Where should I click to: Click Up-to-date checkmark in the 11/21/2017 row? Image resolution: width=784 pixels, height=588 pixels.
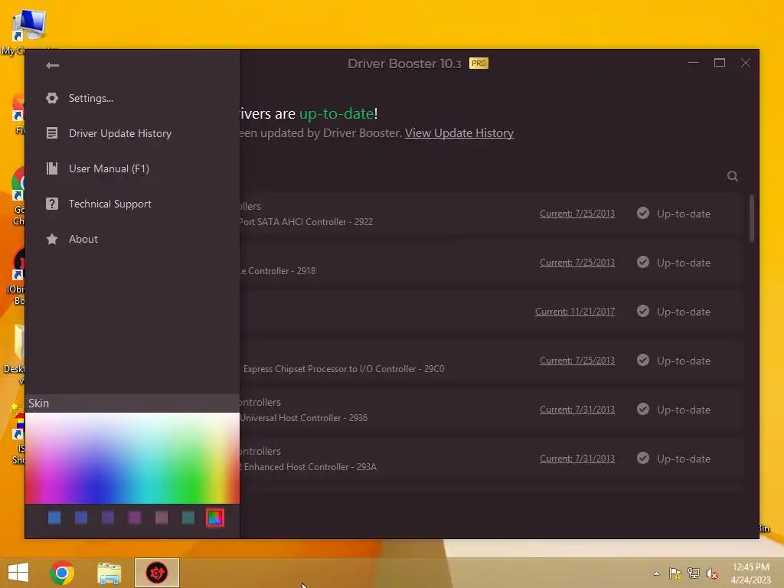tap(643, 312)
